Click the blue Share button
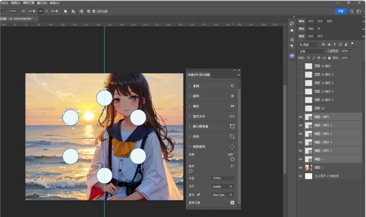Screen dimensions: 366x217 340,11
